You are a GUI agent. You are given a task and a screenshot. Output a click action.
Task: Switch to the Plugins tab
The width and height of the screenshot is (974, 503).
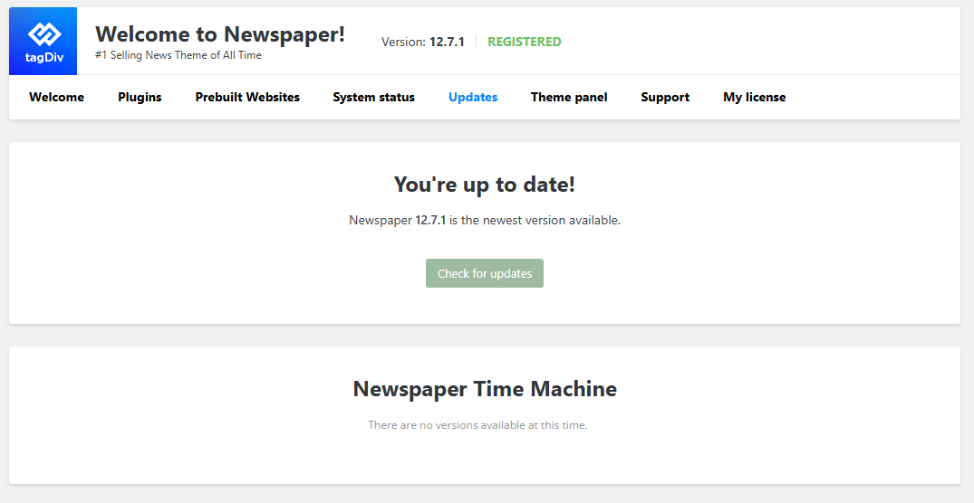tap(140, 98)
